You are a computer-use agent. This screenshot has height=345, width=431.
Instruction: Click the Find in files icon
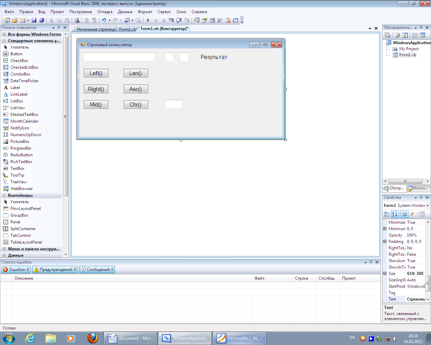tap(77, 20)
